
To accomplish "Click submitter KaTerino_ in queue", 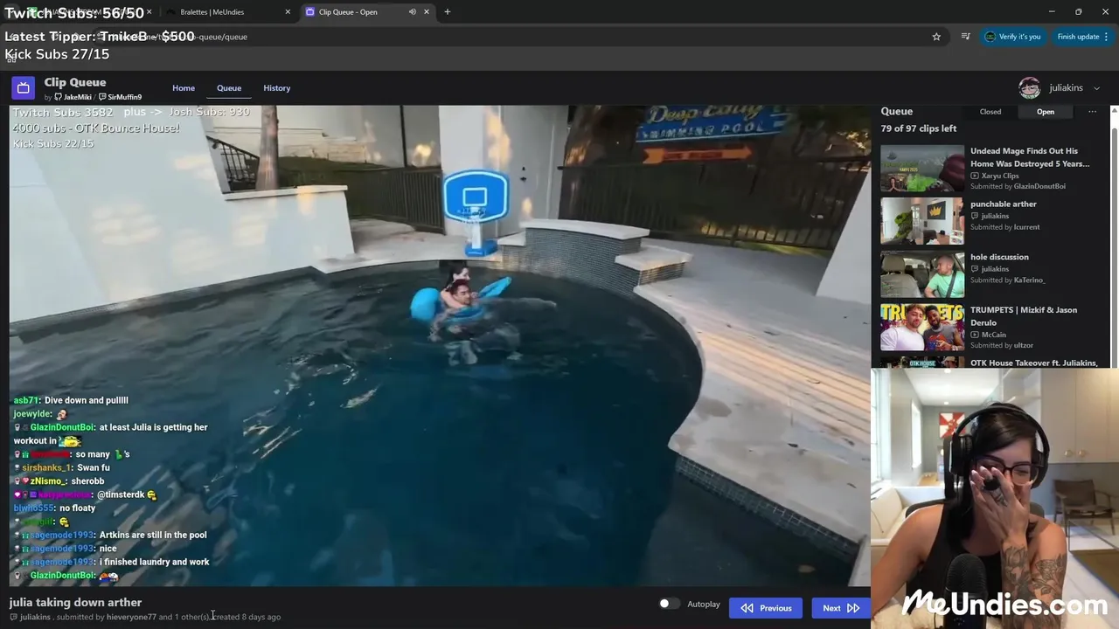I will point(1029,280).
